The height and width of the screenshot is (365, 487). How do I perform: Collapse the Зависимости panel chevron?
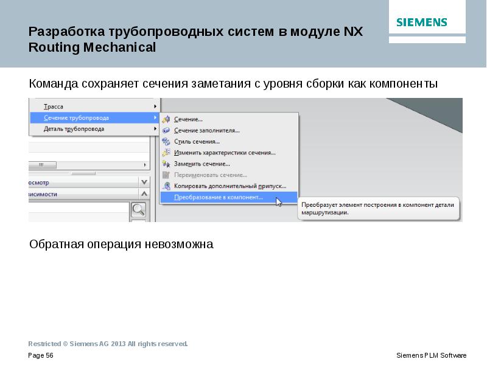(144, 194)
